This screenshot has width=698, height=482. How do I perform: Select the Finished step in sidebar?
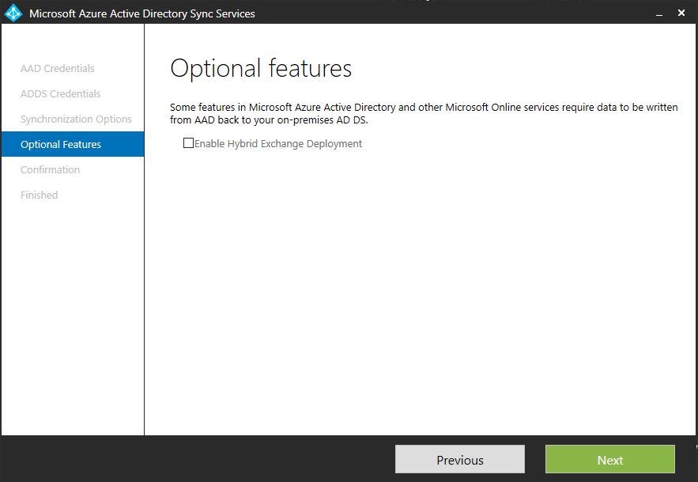click(40, 195)
